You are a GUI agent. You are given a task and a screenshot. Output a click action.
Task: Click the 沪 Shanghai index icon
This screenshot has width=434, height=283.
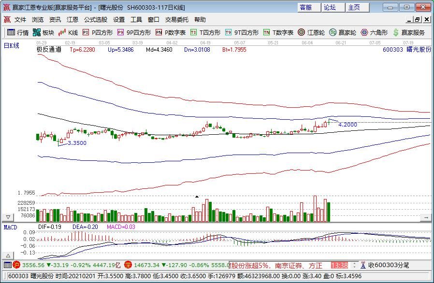16,265
